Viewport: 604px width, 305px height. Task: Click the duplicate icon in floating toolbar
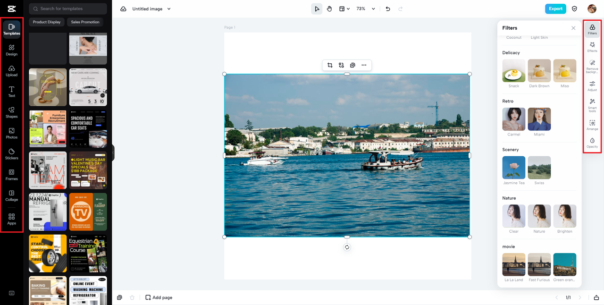(x=352, y=65)
